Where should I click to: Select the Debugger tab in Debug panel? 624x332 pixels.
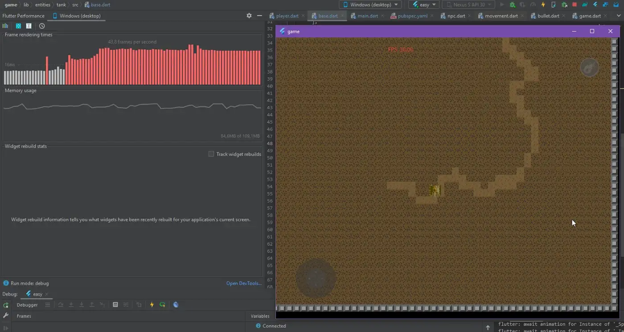point(27,305)
